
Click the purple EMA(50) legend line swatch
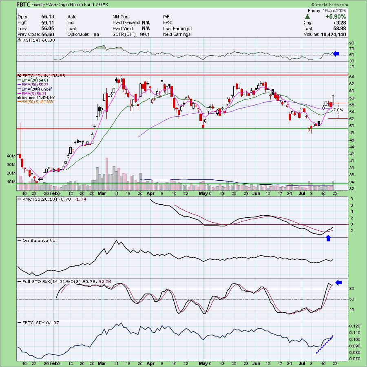tap(20, 85)
